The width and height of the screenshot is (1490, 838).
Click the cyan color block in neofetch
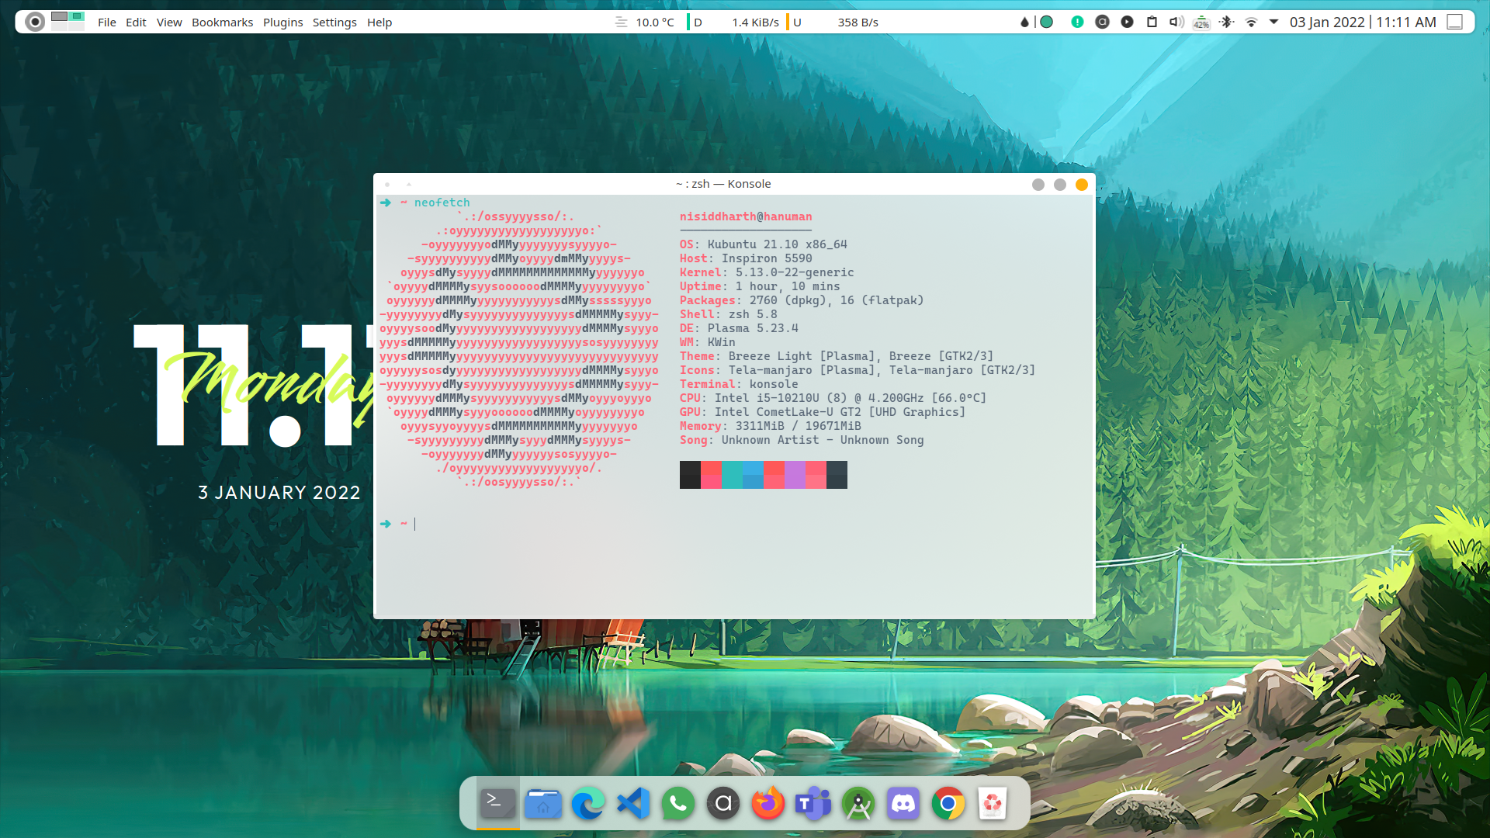point(732,474)
